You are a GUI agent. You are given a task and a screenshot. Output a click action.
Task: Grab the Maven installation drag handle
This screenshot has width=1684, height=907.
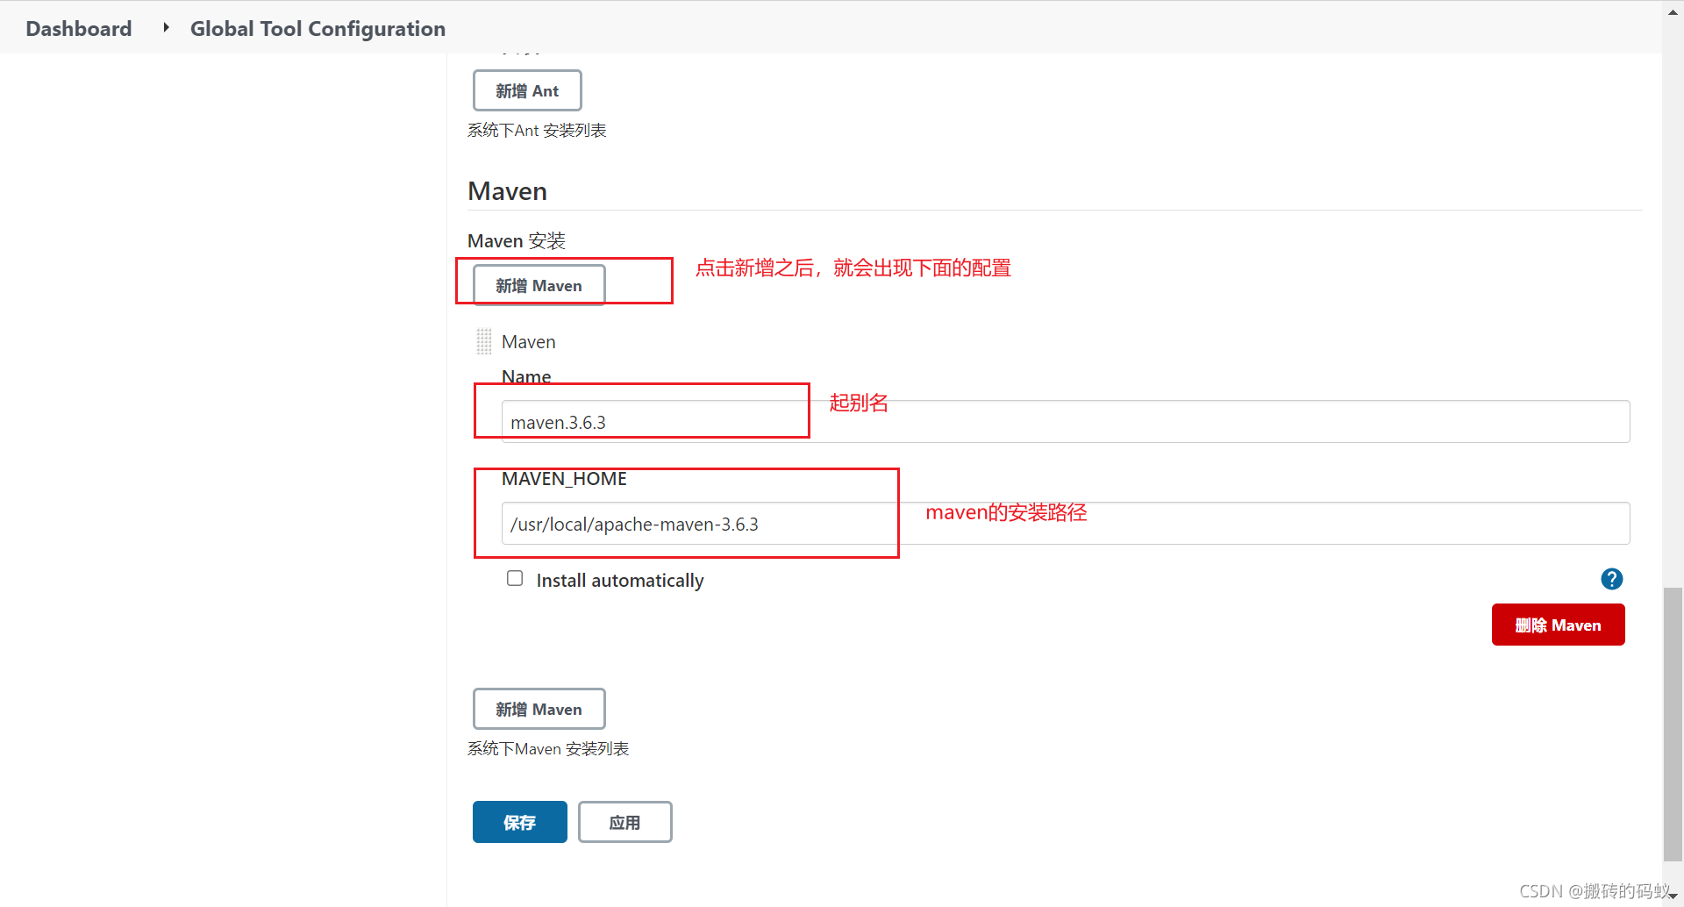point(483,341)
